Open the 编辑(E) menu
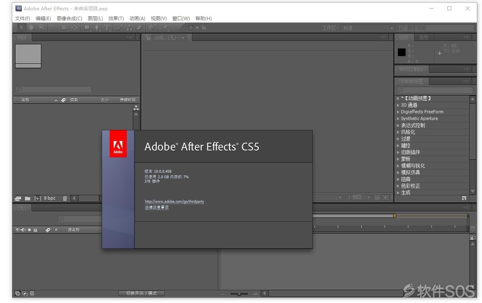Screen dimensions: 482x303 coord(43,18)
